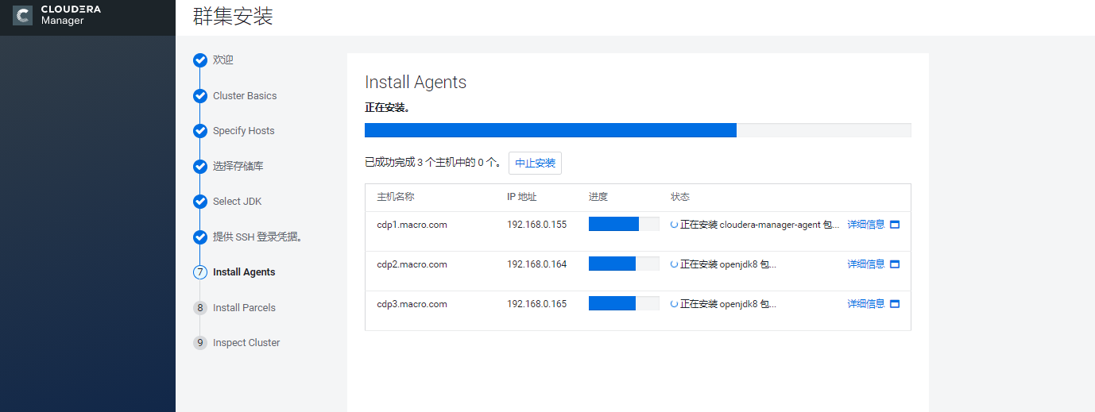The height and width of the screenshot is (412, 1095).
Task: Click the checkmark icon beside Cluster Basics
Action: click(x=200, y=96)
